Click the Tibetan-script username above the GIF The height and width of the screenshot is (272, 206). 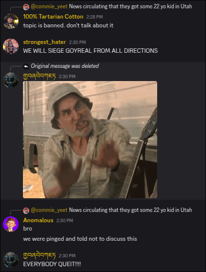click(40, 76)
